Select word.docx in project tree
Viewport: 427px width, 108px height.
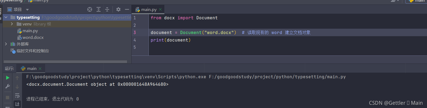(33, 38)
